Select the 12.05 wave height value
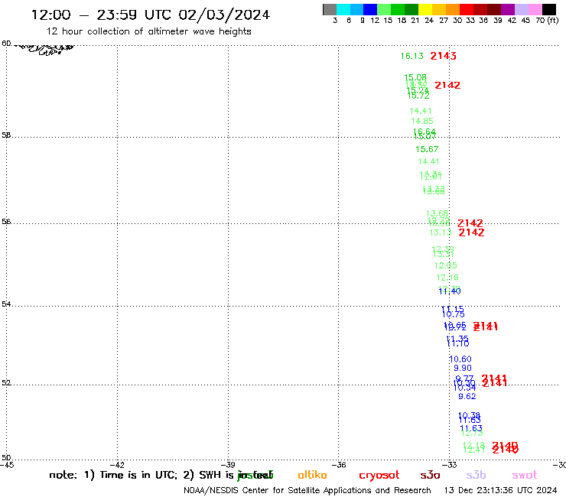The image size is (566, 497). point(445,265)
